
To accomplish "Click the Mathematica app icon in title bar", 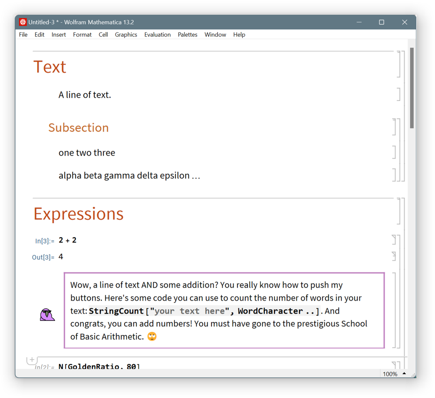I will 23,22.
